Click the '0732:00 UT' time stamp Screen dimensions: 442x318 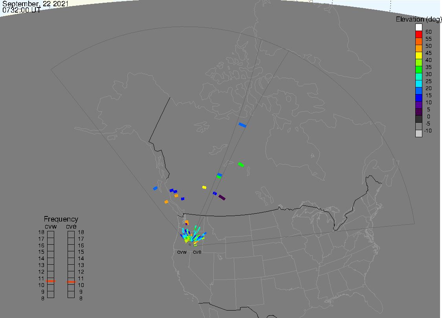coord(22,10)
